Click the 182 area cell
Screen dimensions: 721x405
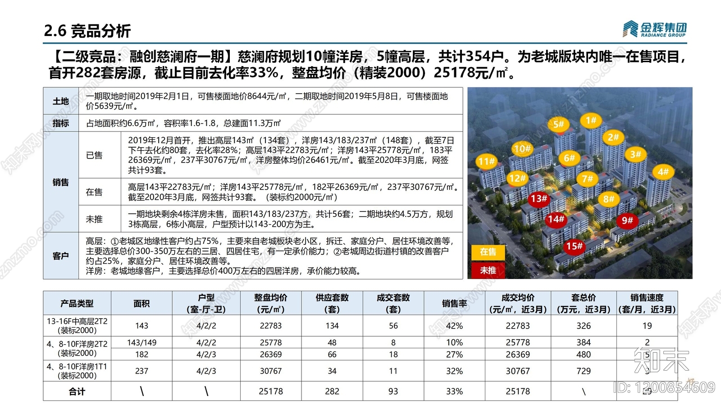(141, 354)
